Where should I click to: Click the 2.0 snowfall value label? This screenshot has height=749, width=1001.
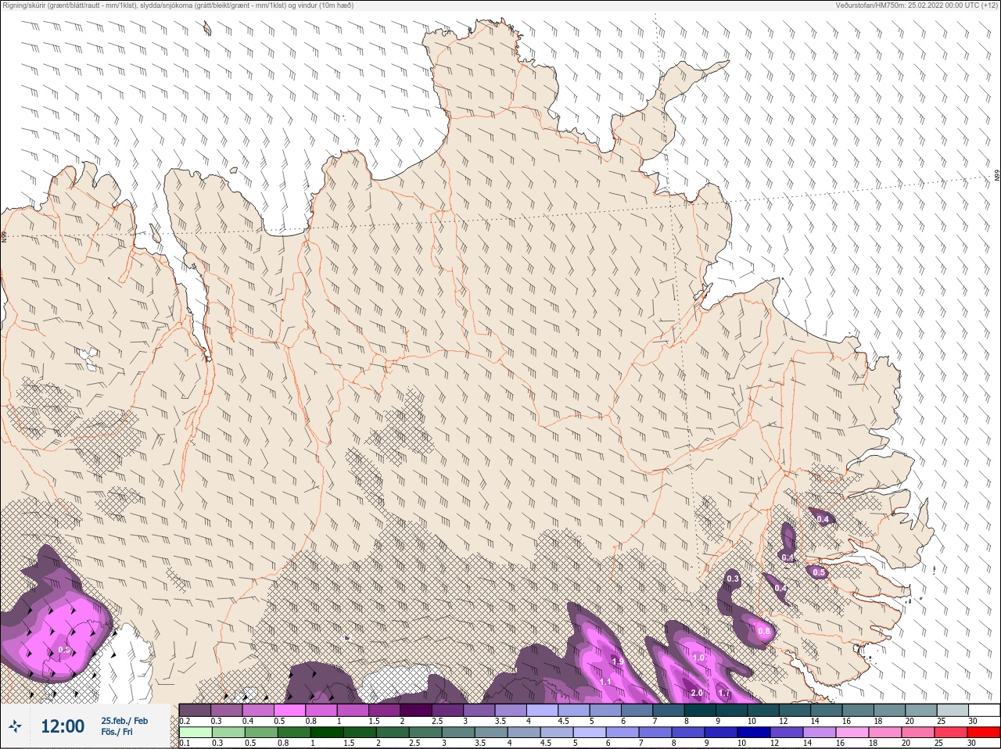696,693
